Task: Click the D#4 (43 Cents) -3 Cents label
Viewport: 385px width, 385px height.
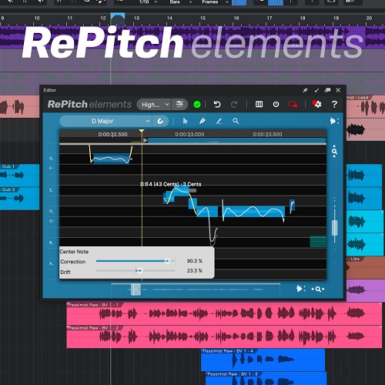Action: (171, 184)
